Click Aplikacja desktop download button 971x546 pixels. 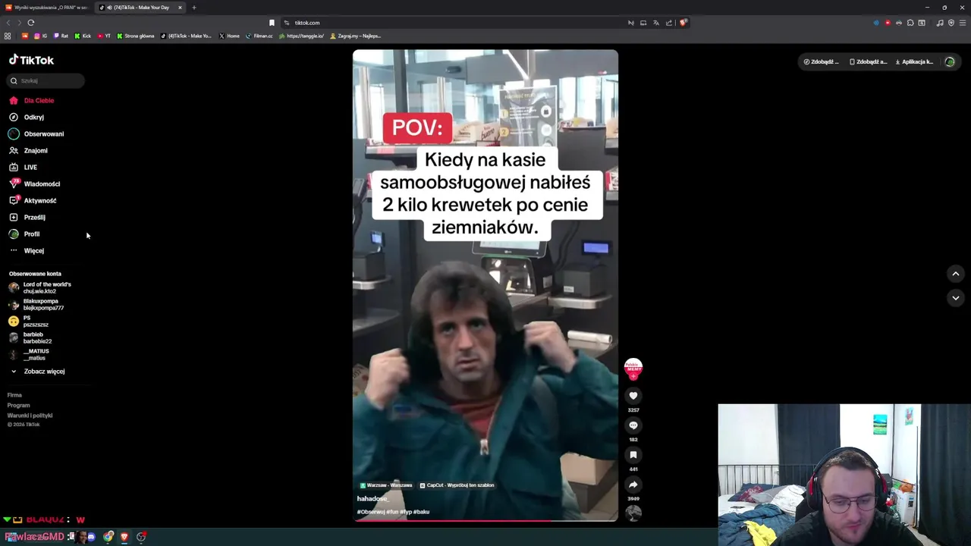point(914,61)
